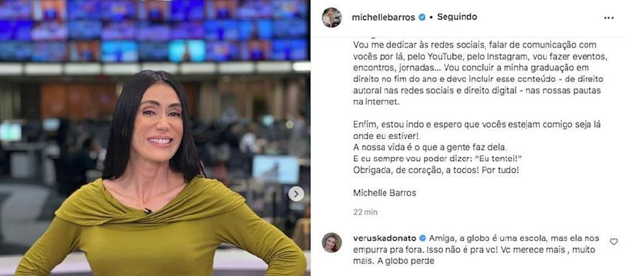Click the 22 min timestamp

click(x=365, y=212)
